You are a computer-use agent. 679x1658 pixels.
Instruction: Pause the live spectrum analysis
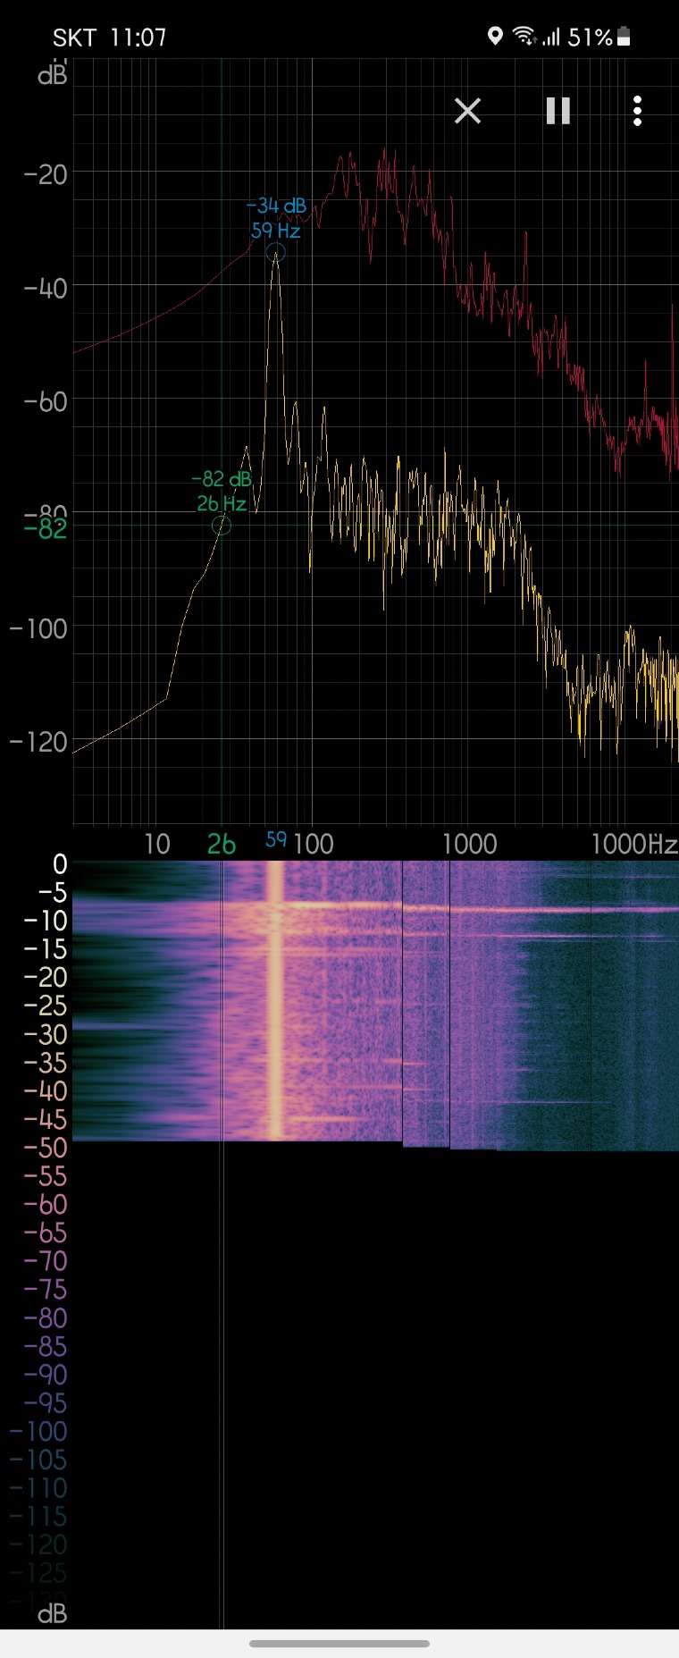pyautogui.click(x=558, y=111)
